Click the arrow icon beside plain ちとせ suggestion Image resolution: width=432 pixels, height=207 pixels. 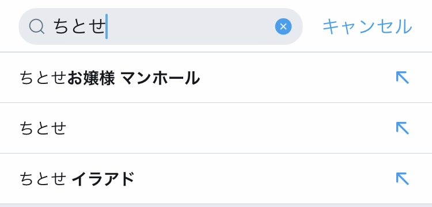click(402, 128)
